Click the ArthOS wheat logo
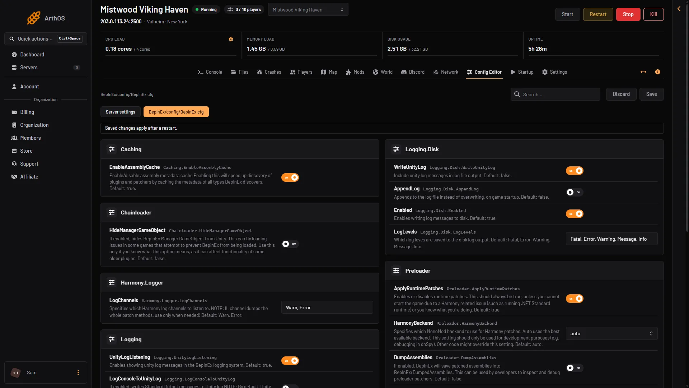This screenshot has width=689, height=388. coord(34,18)
